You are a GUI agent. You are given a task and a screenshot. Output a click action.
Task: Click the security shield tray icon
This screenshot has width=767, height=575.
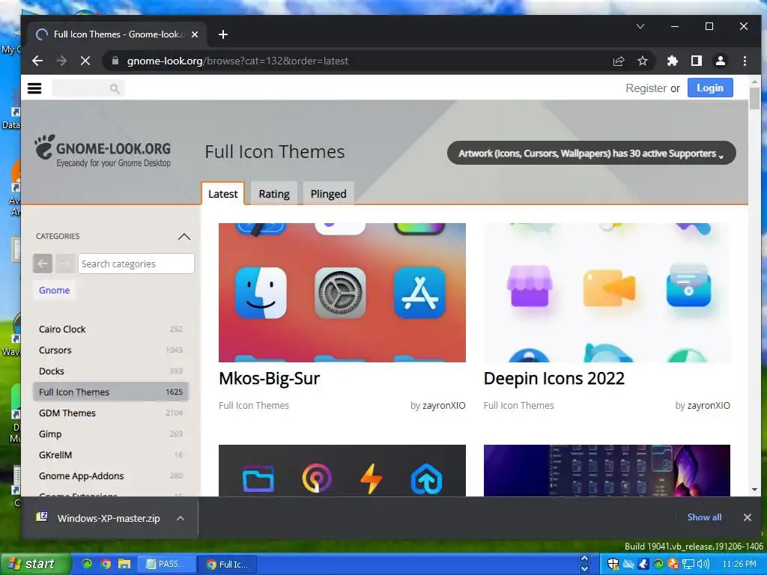point(613,564)
